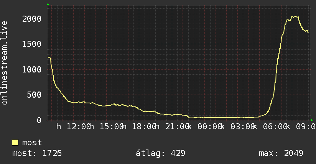The width and height of the screenshot is (316, 164).
Task: Click the 500 y-axis label
Action: 34,95
